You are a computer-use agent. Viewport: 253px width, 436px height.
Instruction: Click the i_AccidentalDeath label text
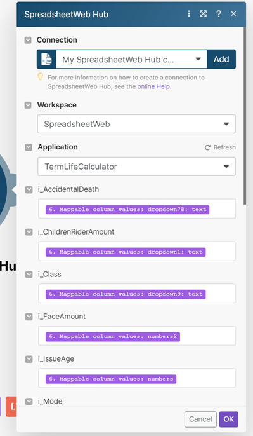click(x=68, y=189)
